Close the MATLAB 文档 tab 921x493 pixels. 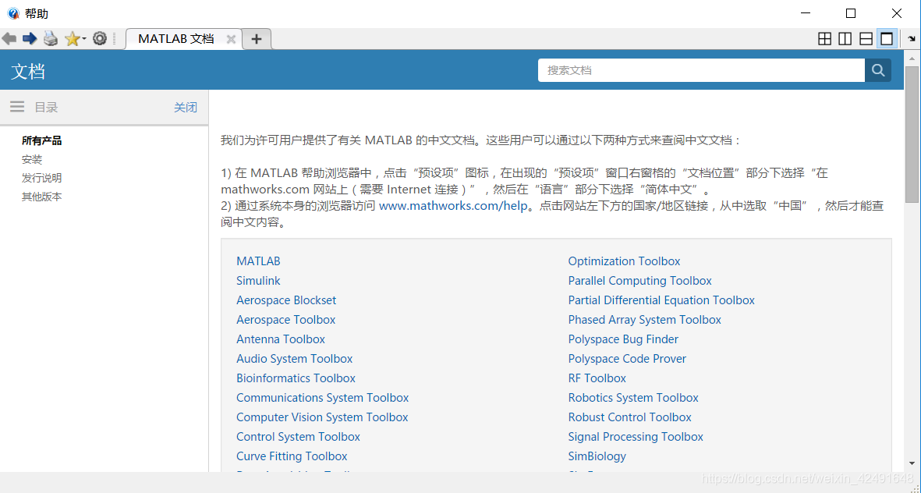pos(231,39)
